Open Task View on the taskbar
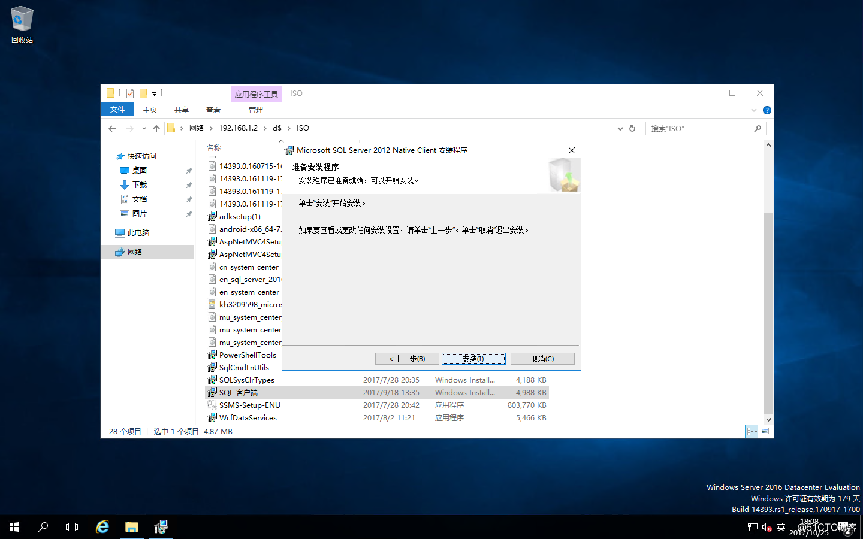The width and height of the screenshot is (863, 539). click(72, 527)
